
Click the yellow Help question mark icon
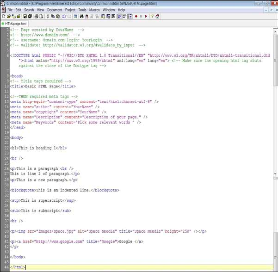(152, 16)
